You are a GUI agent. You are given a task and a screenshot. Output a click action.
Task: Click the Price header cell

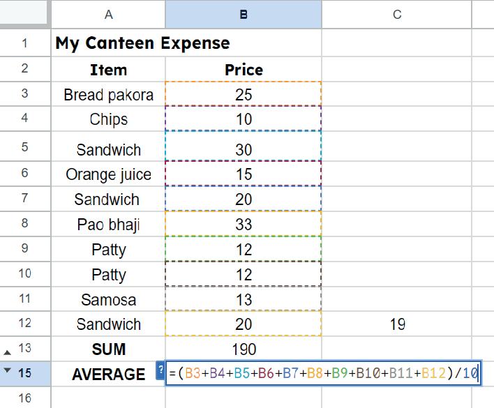point(244,69)
